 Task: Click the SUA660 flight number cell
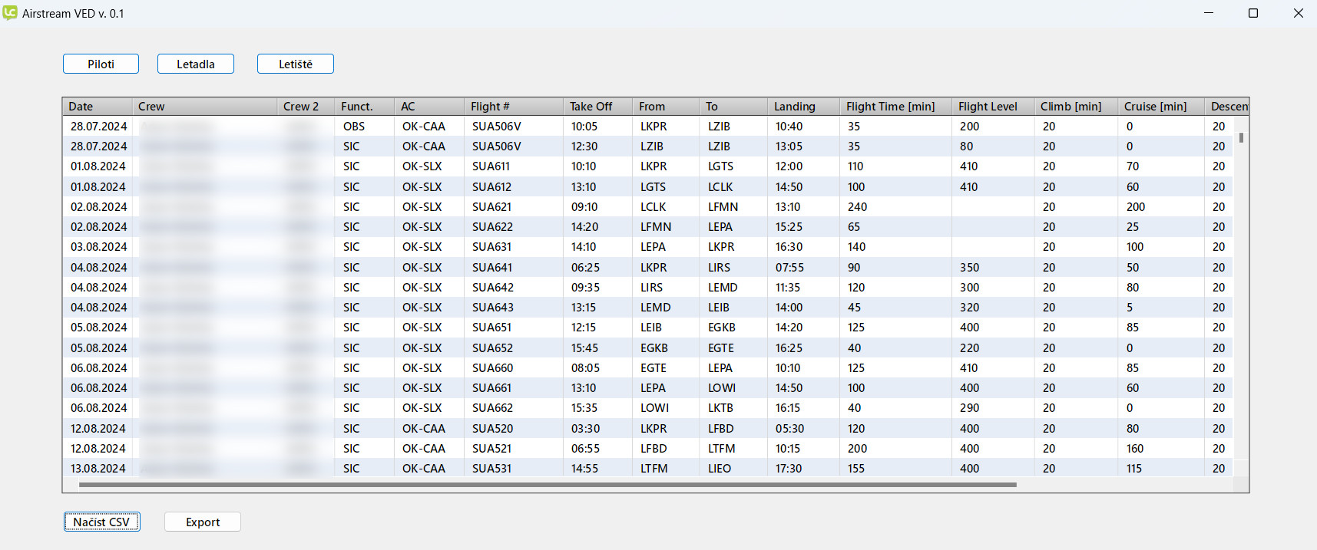[x=492, y=368]
